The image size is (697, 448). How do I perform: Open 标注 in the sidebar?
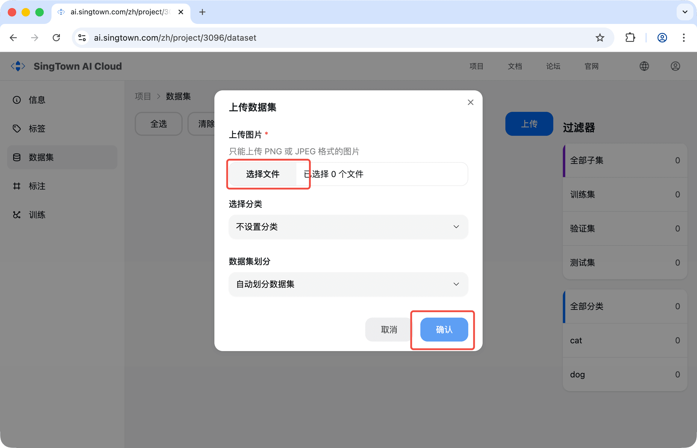click(37, 186)
